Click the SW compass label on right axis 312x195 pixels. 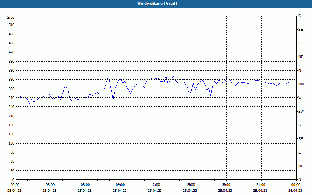click(301, 112)
